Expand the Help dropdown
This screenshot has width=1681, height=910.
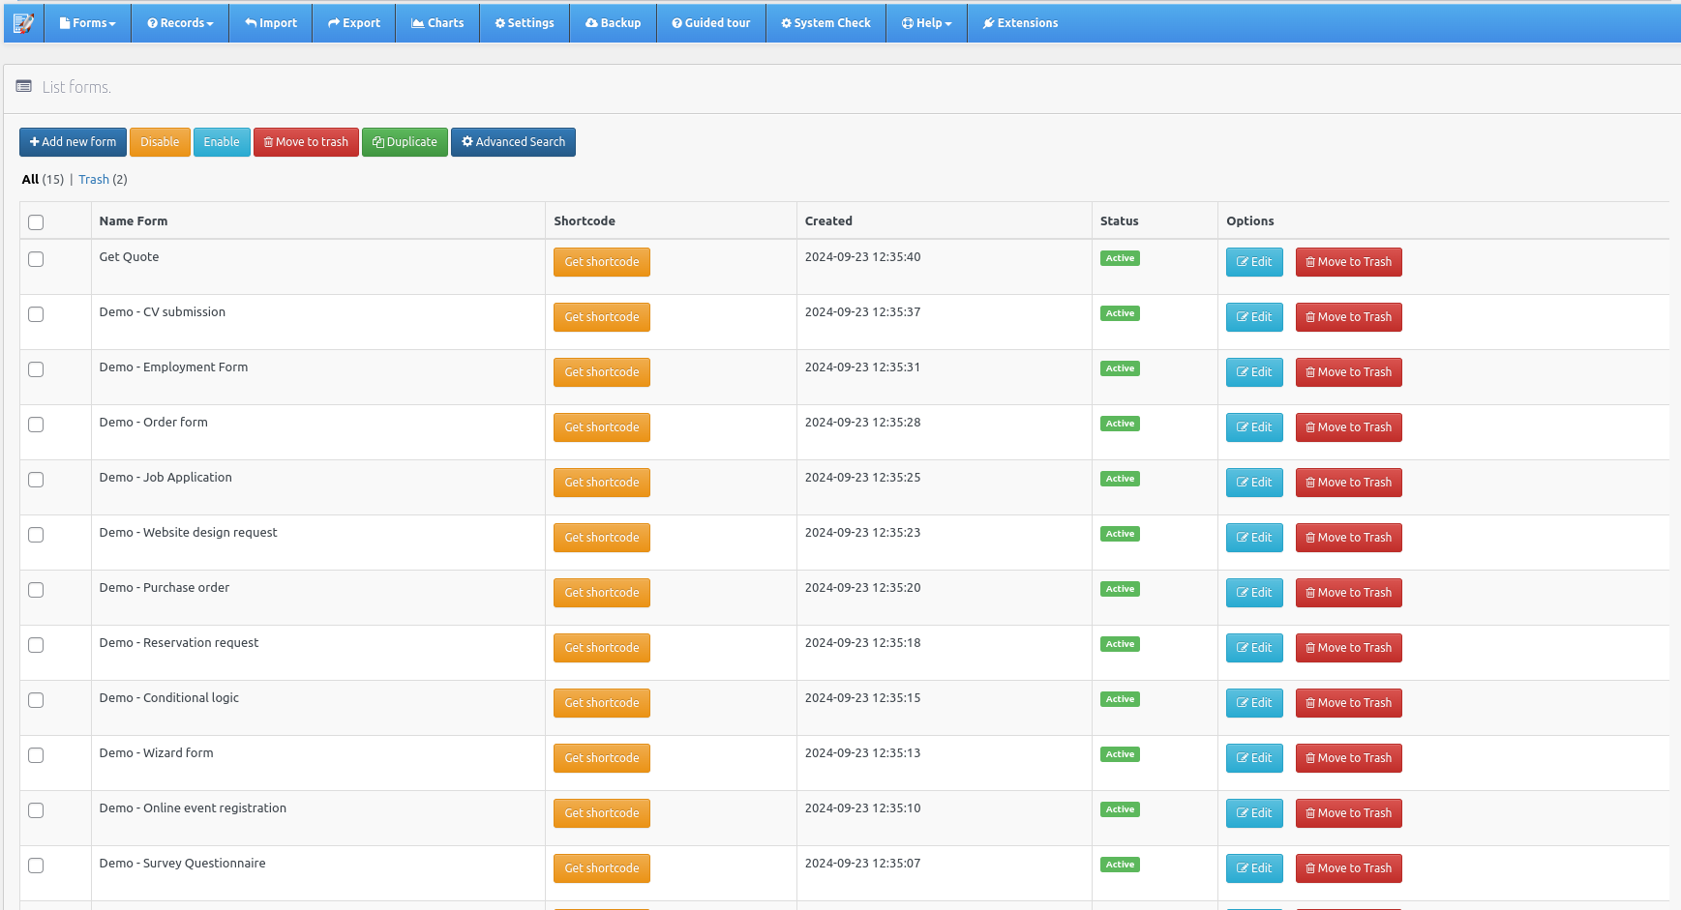tap(926, 22)
